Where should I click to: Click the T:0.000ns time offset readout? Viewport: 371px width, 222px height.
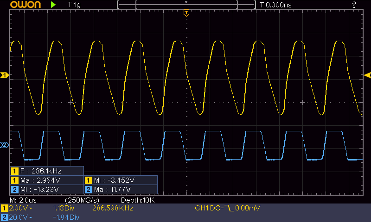click(x=275, y=5)
